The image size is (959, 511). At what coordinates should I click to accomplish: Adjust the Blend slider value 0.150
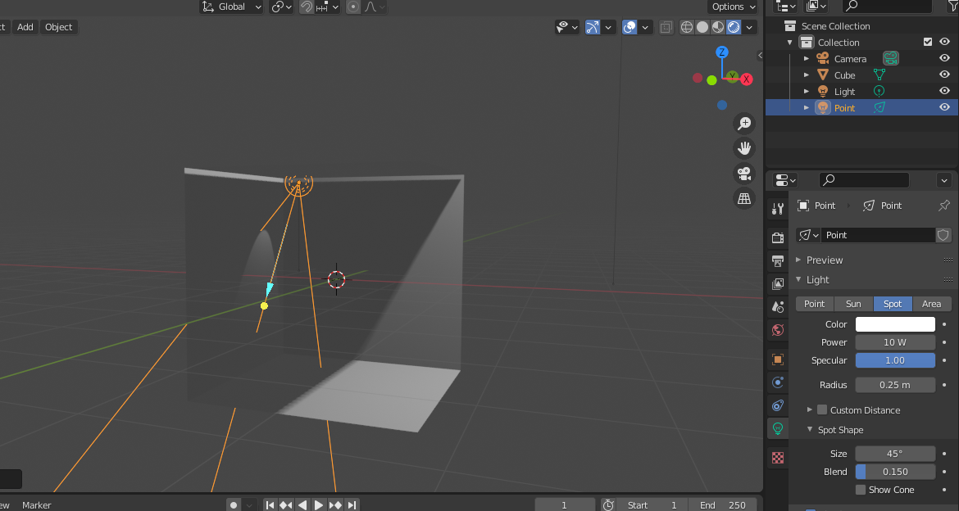tap(895, 472)
